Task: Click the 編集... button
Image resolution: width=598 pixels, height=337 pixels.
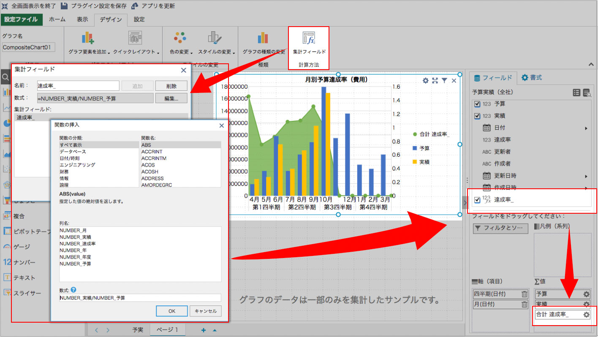Action: [x=171, y=98]
